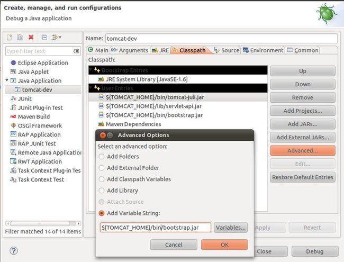Collapse the Bootstrap Entries node
The width and height of the screenshot is (344, 262).
[90, 70]
